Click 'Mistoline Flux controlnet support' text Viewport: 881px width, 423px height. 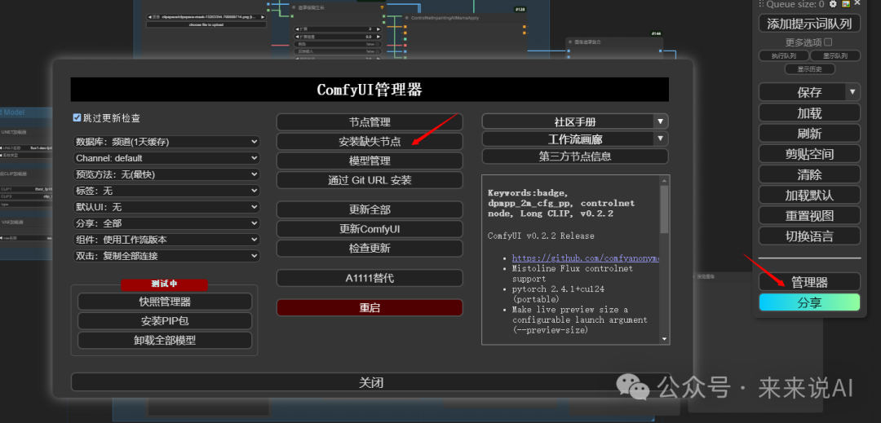573,273
